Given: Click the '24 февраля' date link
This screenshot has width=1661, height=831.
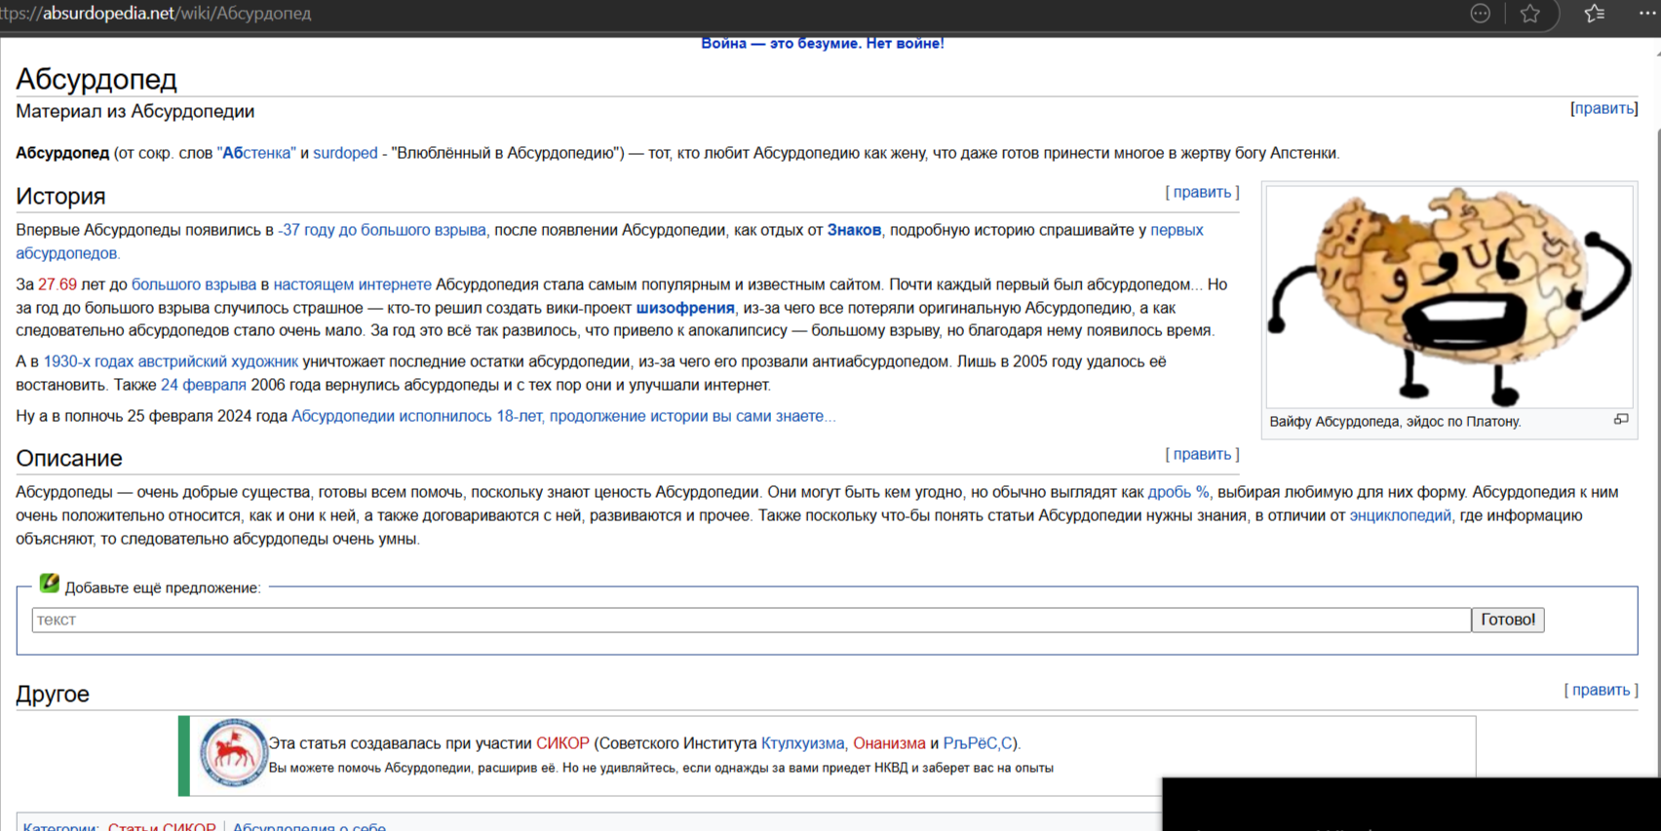Looking at the screenshot, I should point(204,385).
